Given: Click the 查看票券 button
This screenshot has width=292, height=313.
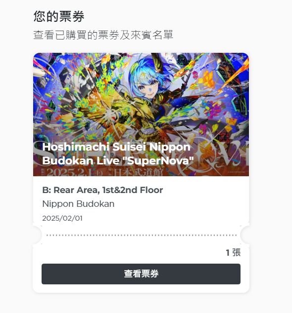Looking at the screenshot, I should click(x=141, y=274).
